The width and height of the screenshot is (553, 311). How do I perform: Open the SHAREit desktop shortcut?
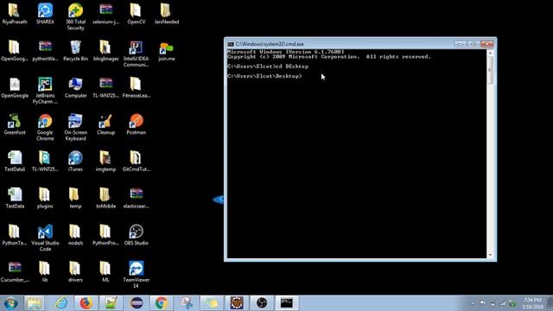point(45,14)
